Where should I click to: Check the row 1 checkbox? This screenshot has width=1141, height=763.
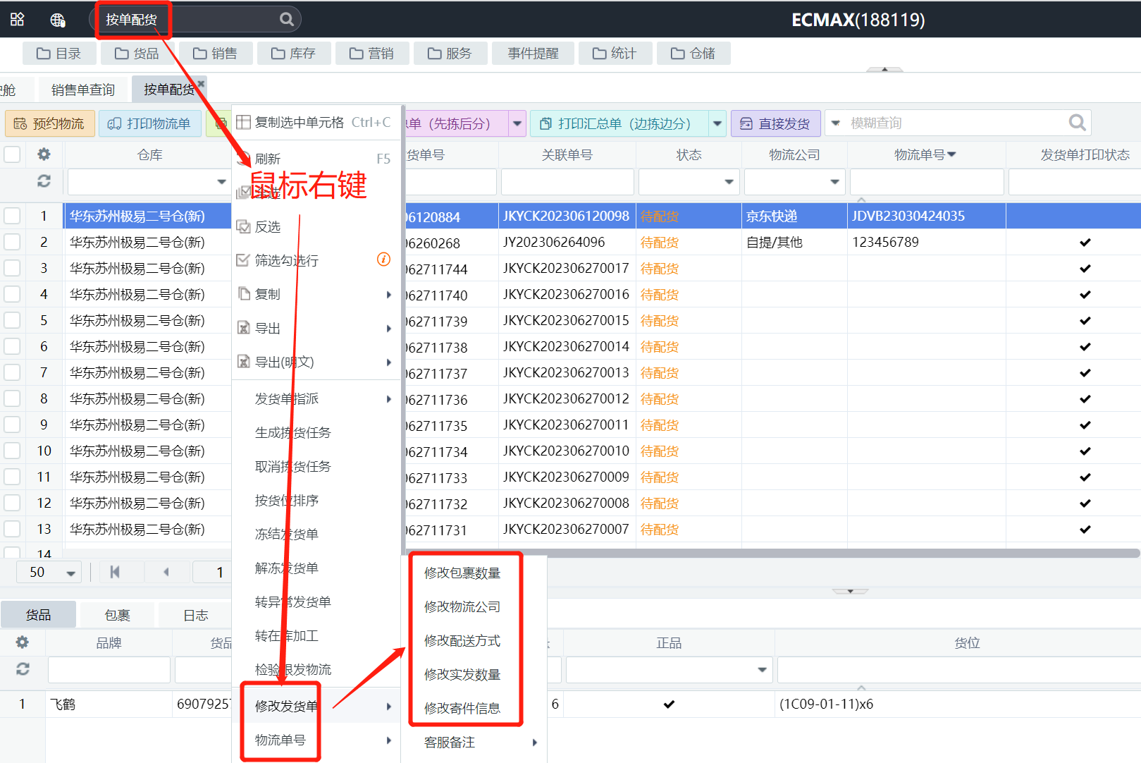(x=12, y=216)
